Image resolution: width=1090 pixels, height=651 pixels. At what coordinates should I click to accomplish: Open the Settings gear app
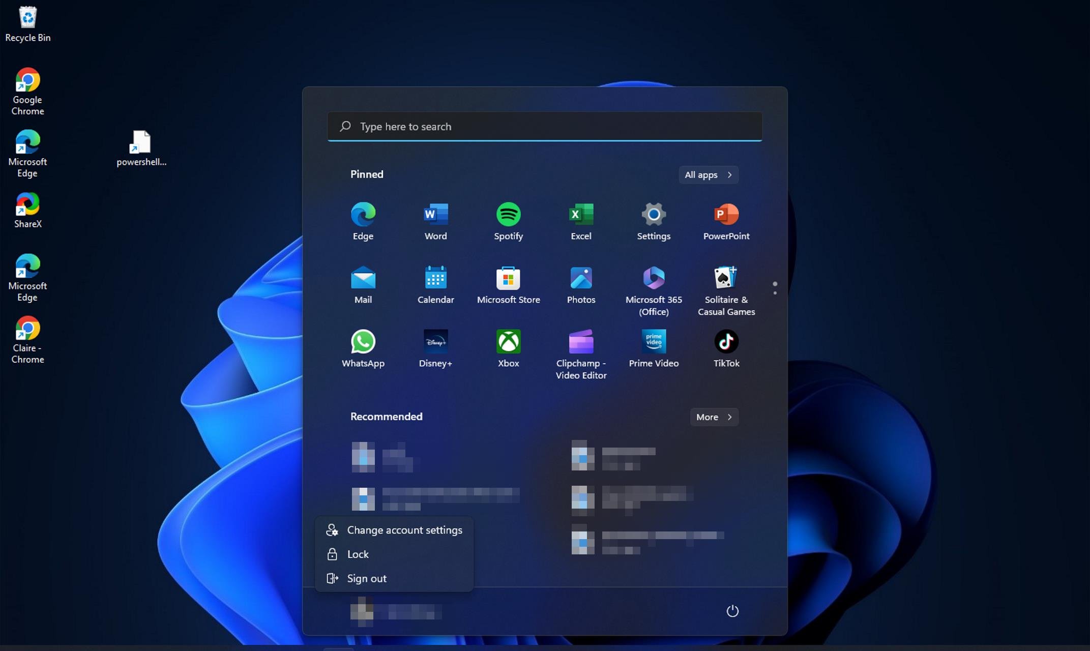click(654, 221)
